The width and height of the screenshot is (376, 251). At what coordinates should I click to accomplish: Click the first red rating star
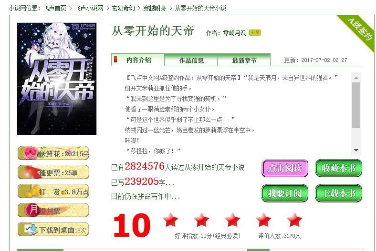click(x=170, y=220)
